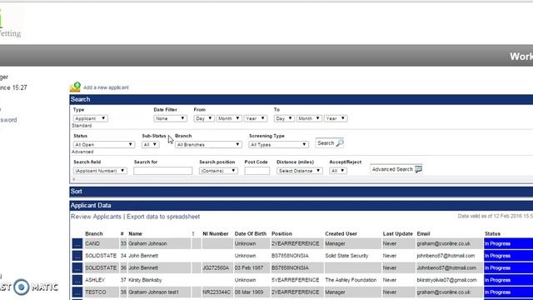Open the Sub-Status dropdown
The image size is (533, 300).
pyautogui.click(x=150, y=144)
